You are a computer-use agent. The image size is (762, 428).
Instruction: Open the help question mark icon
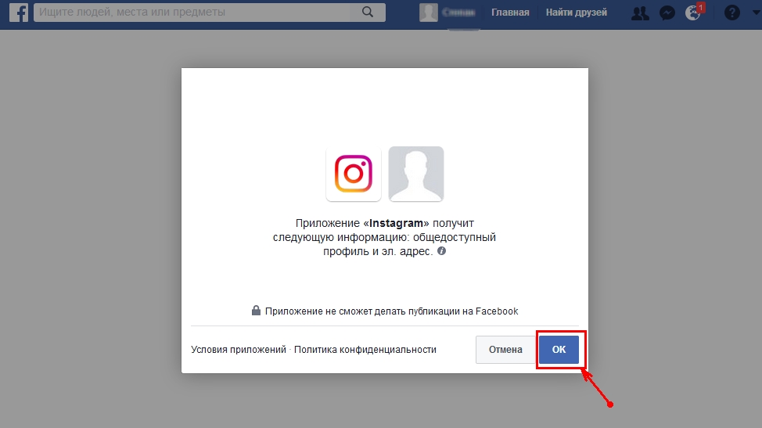pos(731,13)
